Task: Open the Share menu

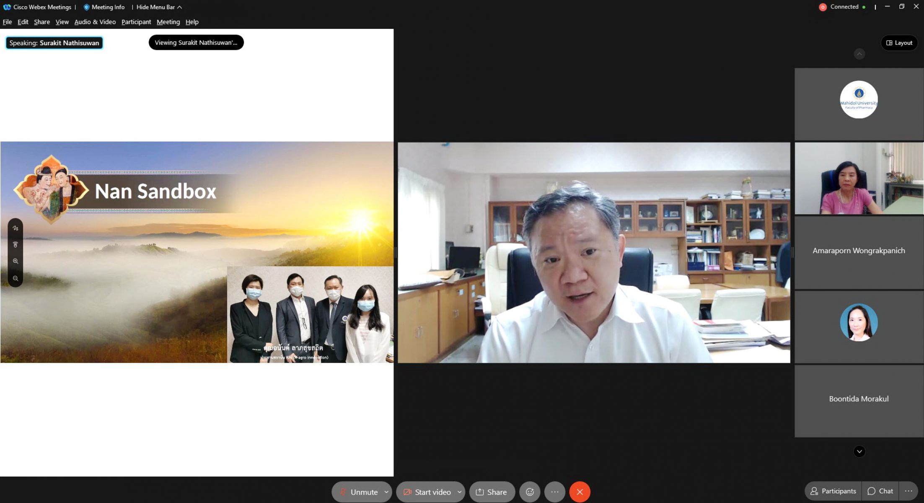Action: point(41,22)
